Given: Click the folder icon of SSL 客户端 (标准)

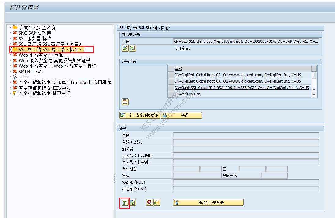Looking at the screenshot, I should 15,49.
